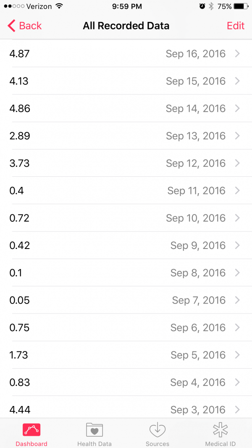Tap the red back arrow icon
Viewport: 252px width, 448px height.
11,26
